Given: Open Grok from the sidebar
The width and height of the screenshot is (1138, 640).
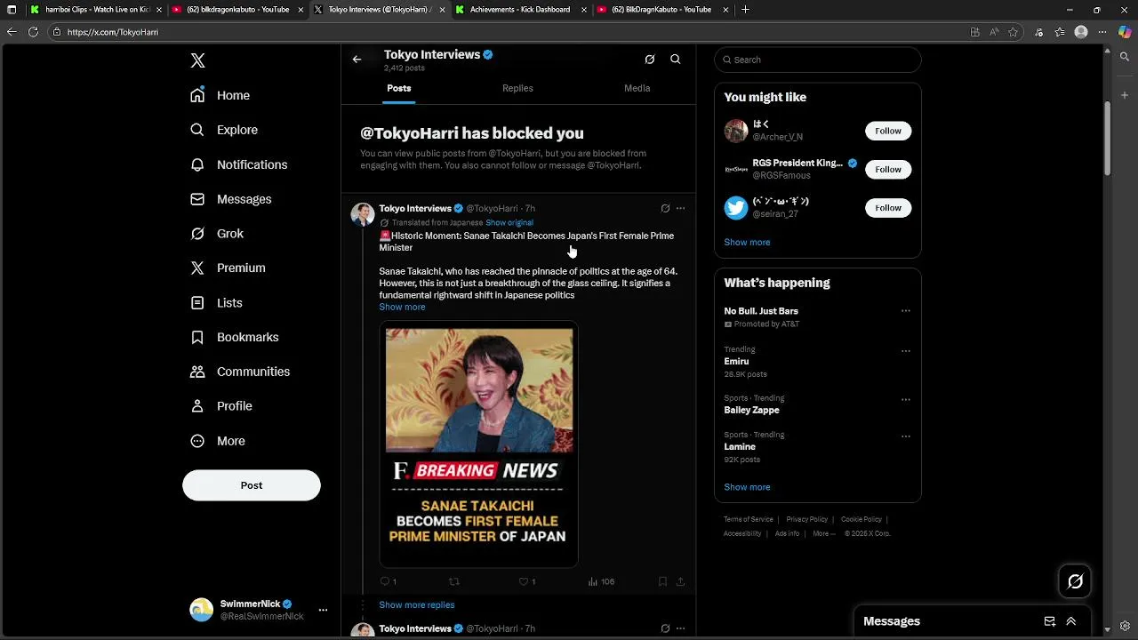Looking at the screenshot, I should click(x=217, y=233).
